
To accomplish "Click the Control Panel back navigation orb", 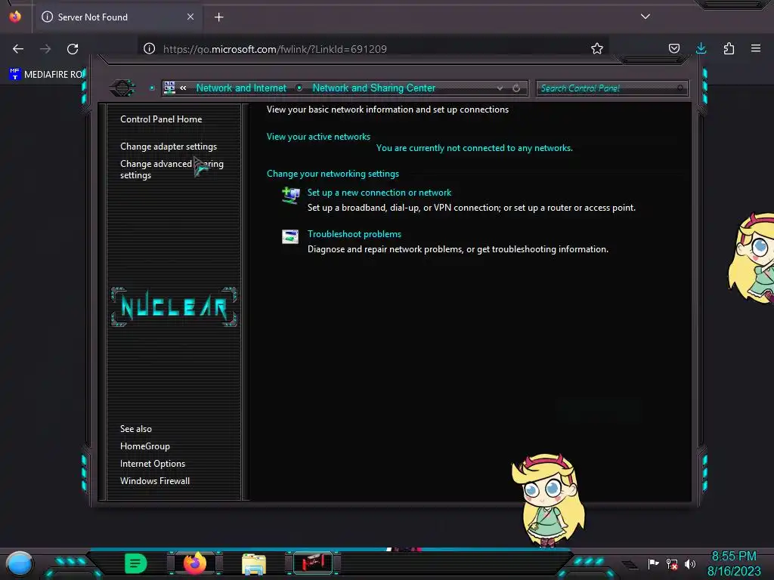I will point(122,88).
